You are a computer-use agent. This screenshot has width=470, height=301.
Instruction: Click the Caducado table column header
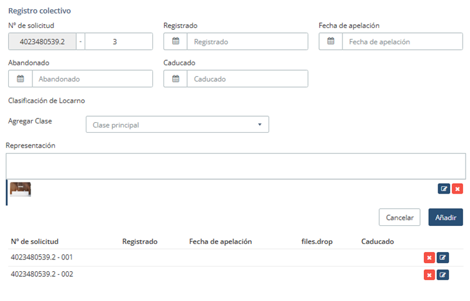(x=377, y=241)
